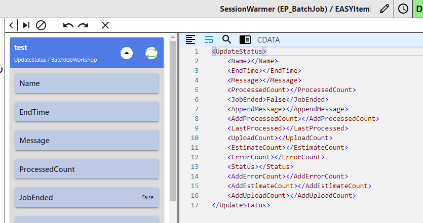
Task: Click the CDATA button
Action: click(268, 40)
